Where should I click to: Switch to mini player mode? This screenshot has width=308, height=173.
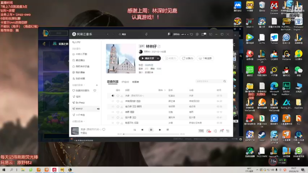click(211, 34)
